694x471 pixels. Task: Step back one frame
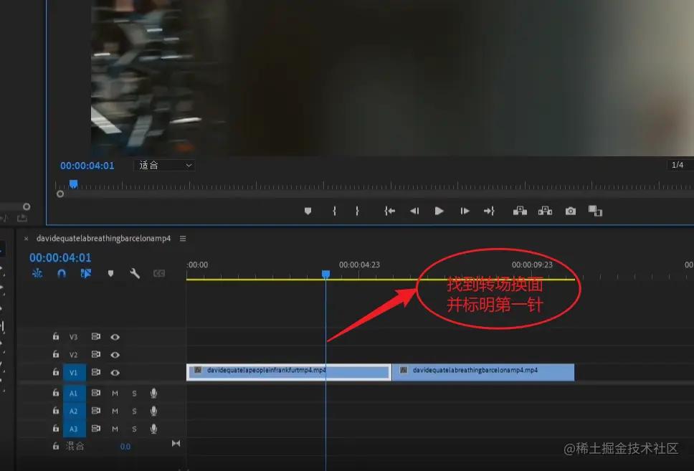(414, 211)
